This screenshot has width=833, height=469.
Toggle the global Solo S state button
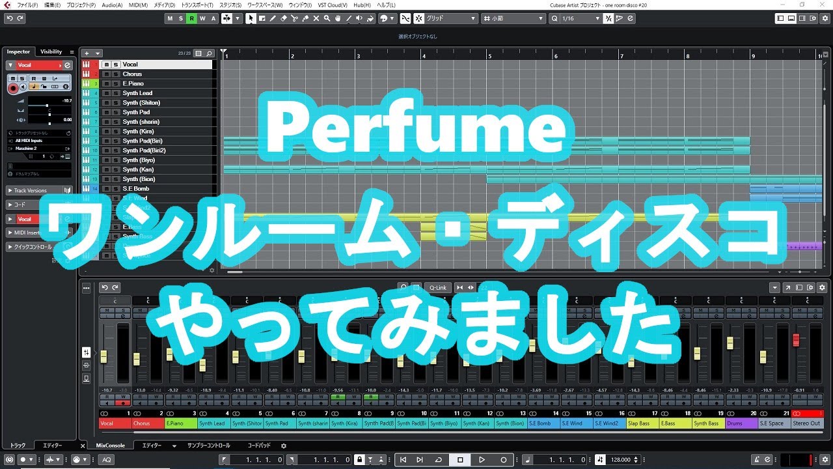point(181,18)
